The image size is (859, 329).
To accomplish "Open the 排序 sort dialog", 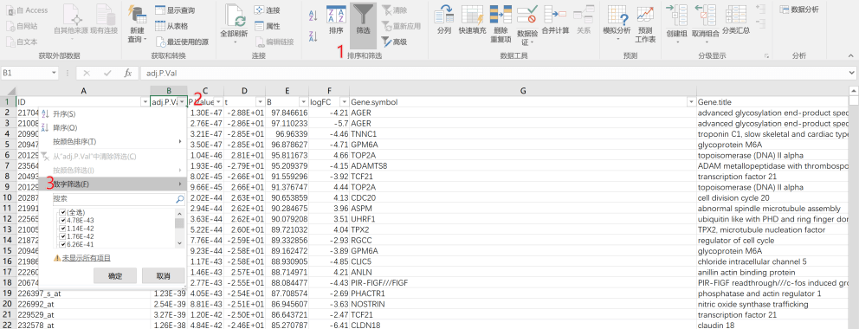I will pos(336,21).
